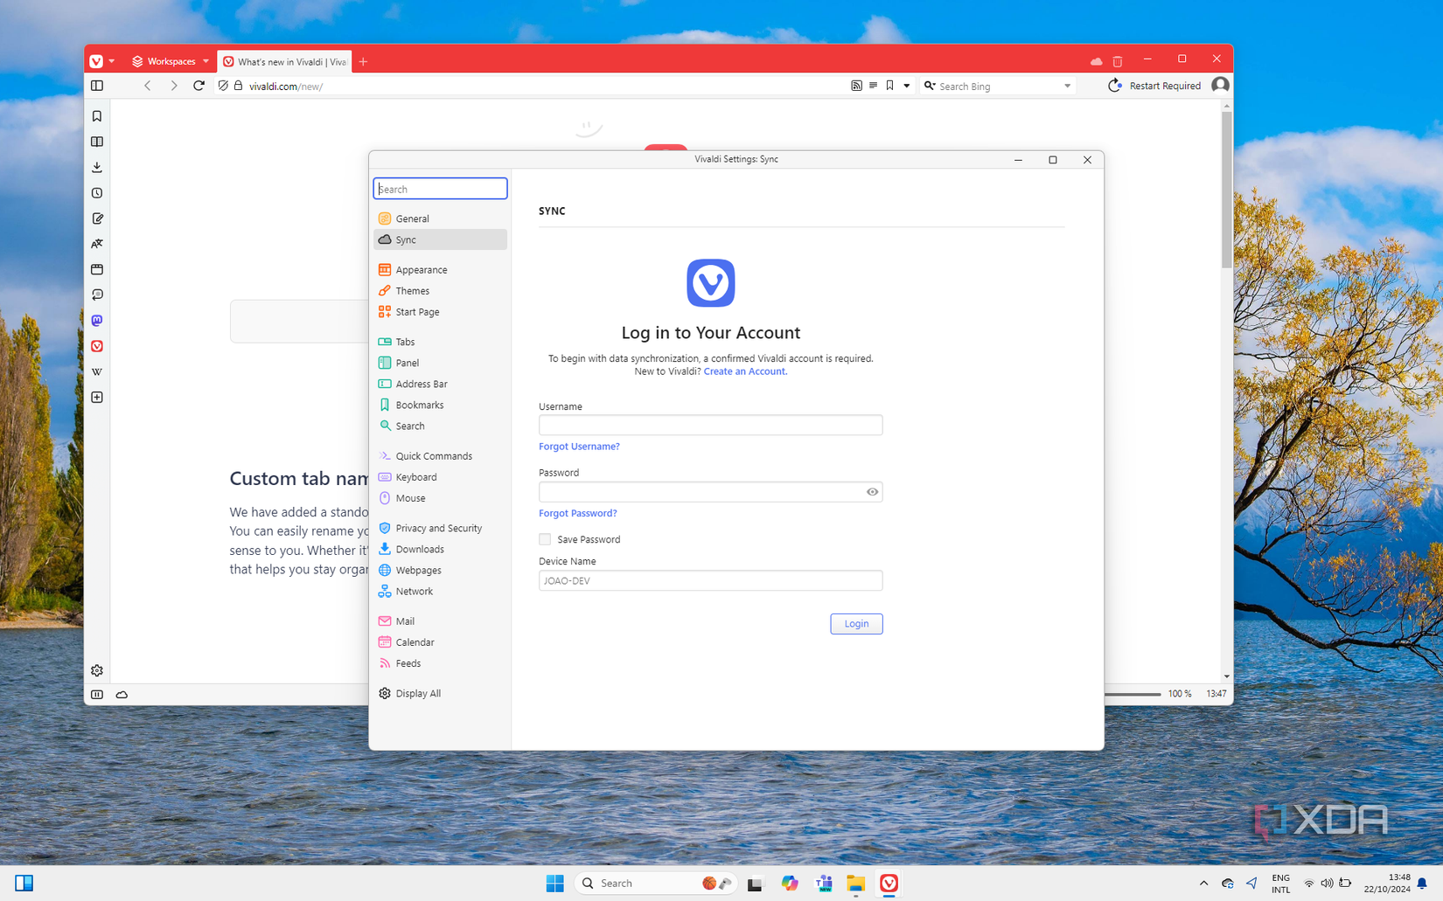Go forward to next page
The width and height of the screenshot is (1443, 901).
click(x=173, y=86)
